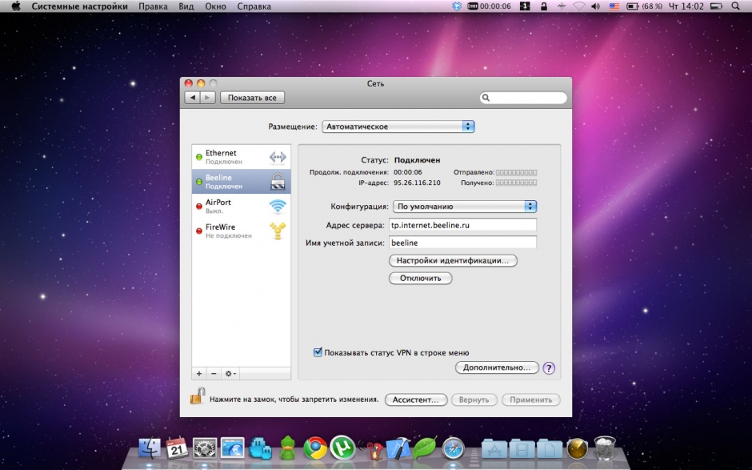Launch Xcode hammer icon in Dock
Screen dimensions: 752x470
pyautogui.click(x=398, y=448)
